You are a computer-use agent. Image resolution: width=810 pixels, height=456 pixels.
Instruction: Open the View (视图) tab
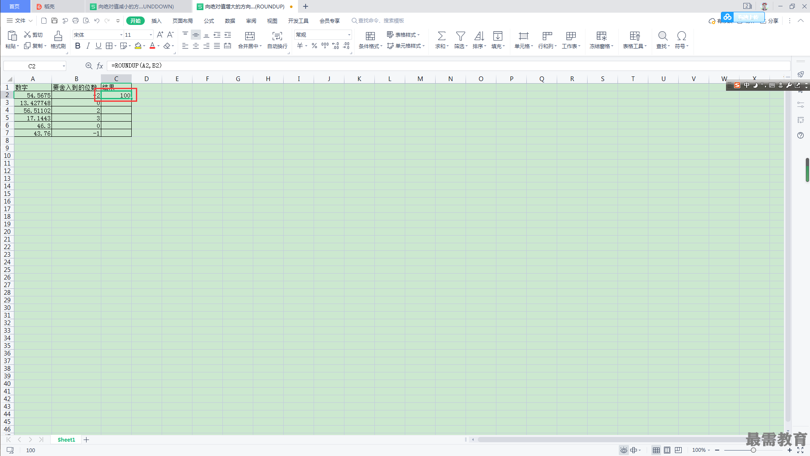pos(272,21)
